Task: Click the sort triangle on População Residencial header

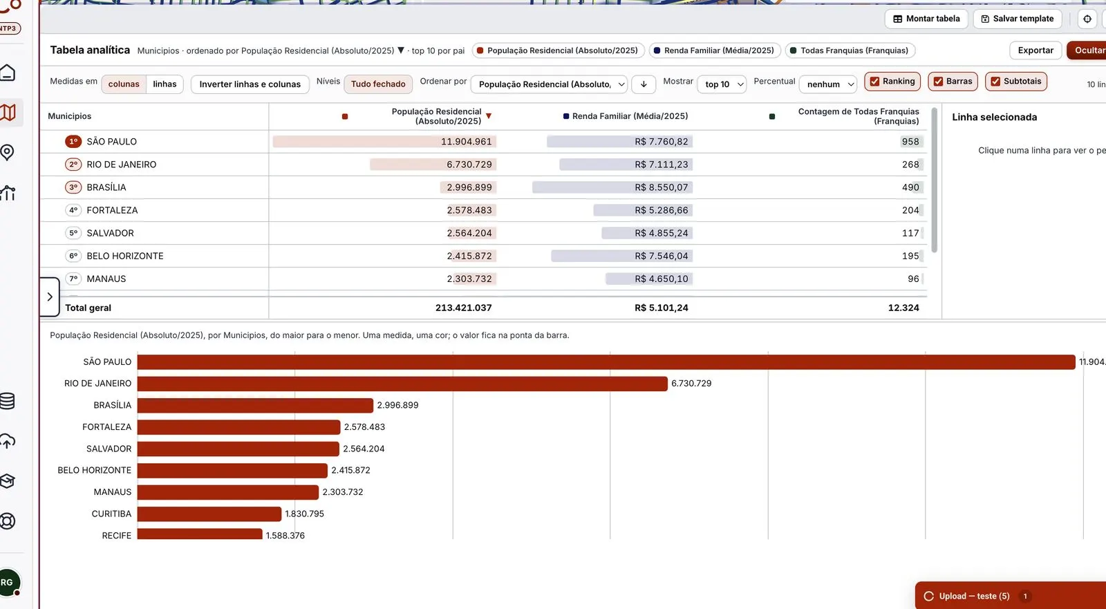Action: (489, 116)
